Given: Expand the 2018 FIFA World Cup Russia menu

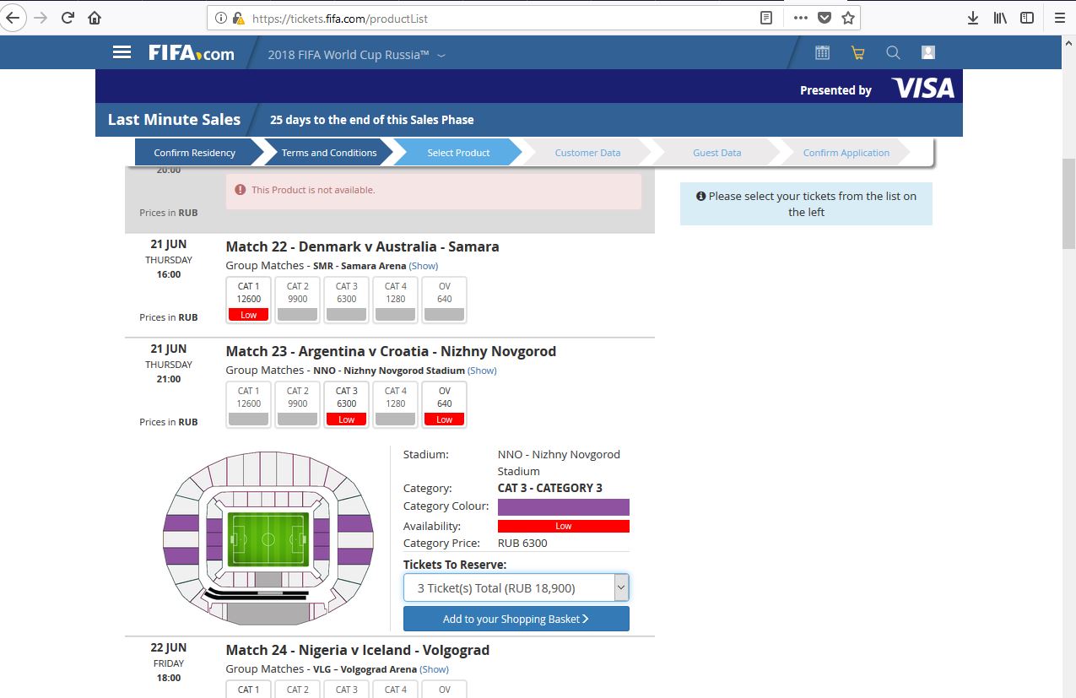Looking at the screenshot, I should click(x=356, y=55).
